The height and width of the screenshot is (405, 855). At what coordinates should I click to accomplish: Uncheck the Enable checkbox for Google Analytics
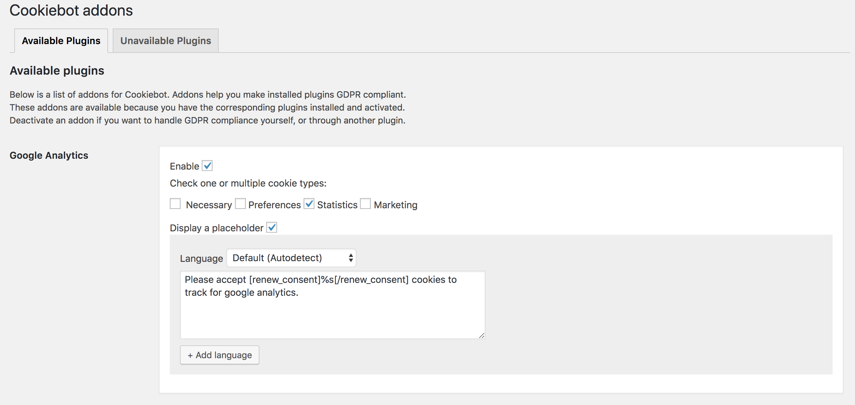(x=207, y=166)
